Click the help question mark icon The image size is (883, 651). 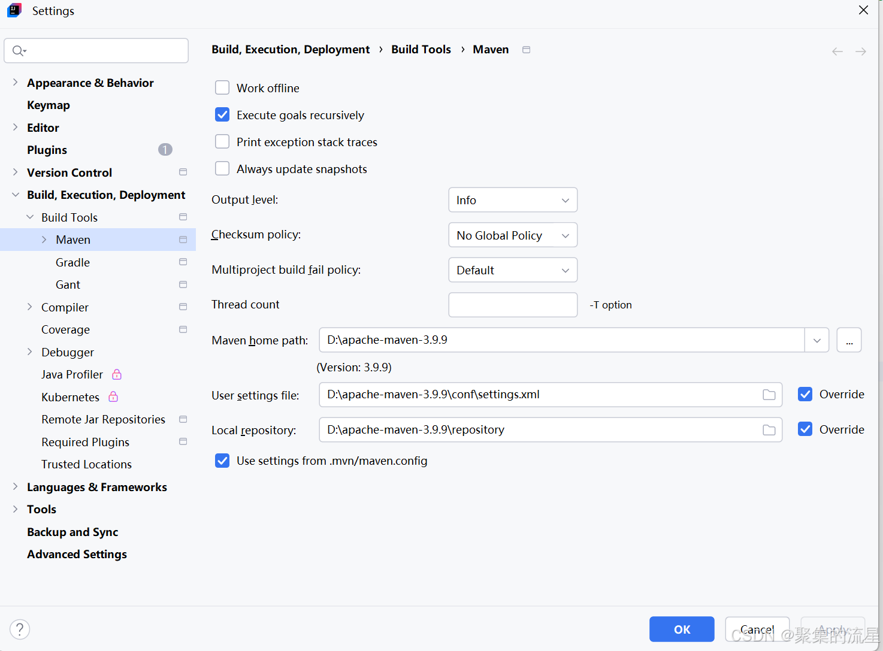pos(20,629)
